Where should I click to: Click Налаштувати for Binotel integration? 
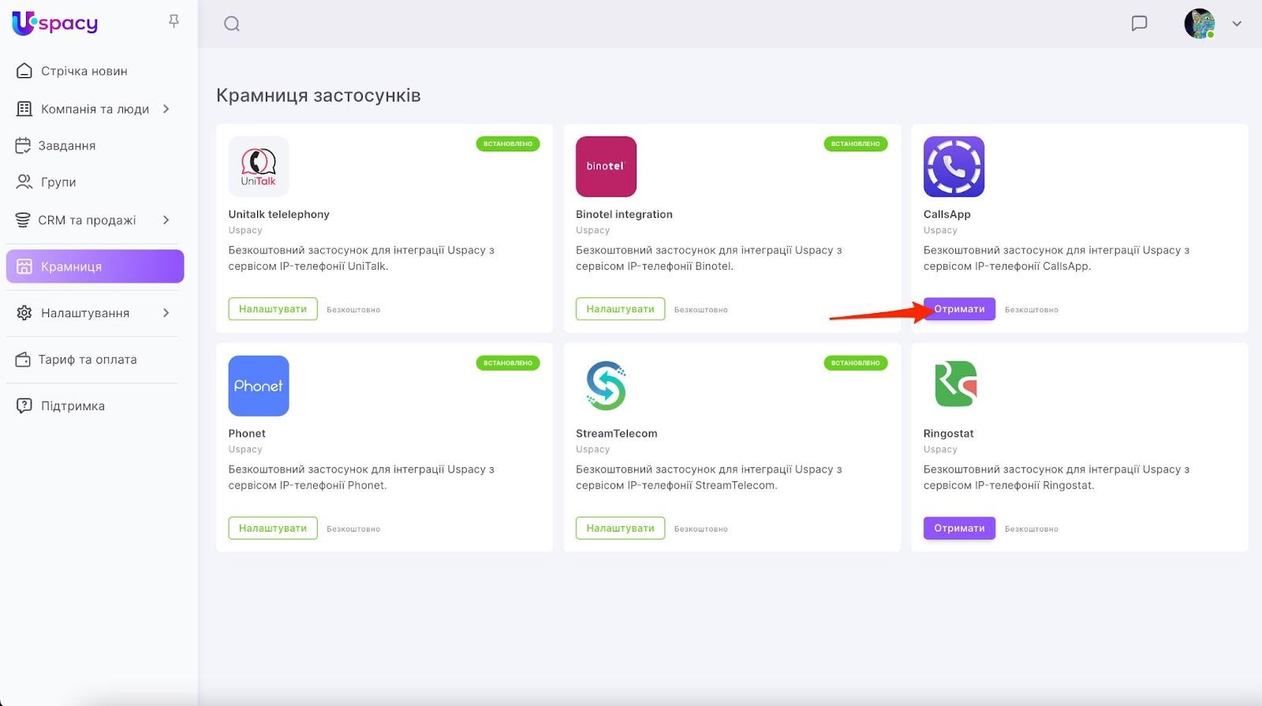point(620,309)
